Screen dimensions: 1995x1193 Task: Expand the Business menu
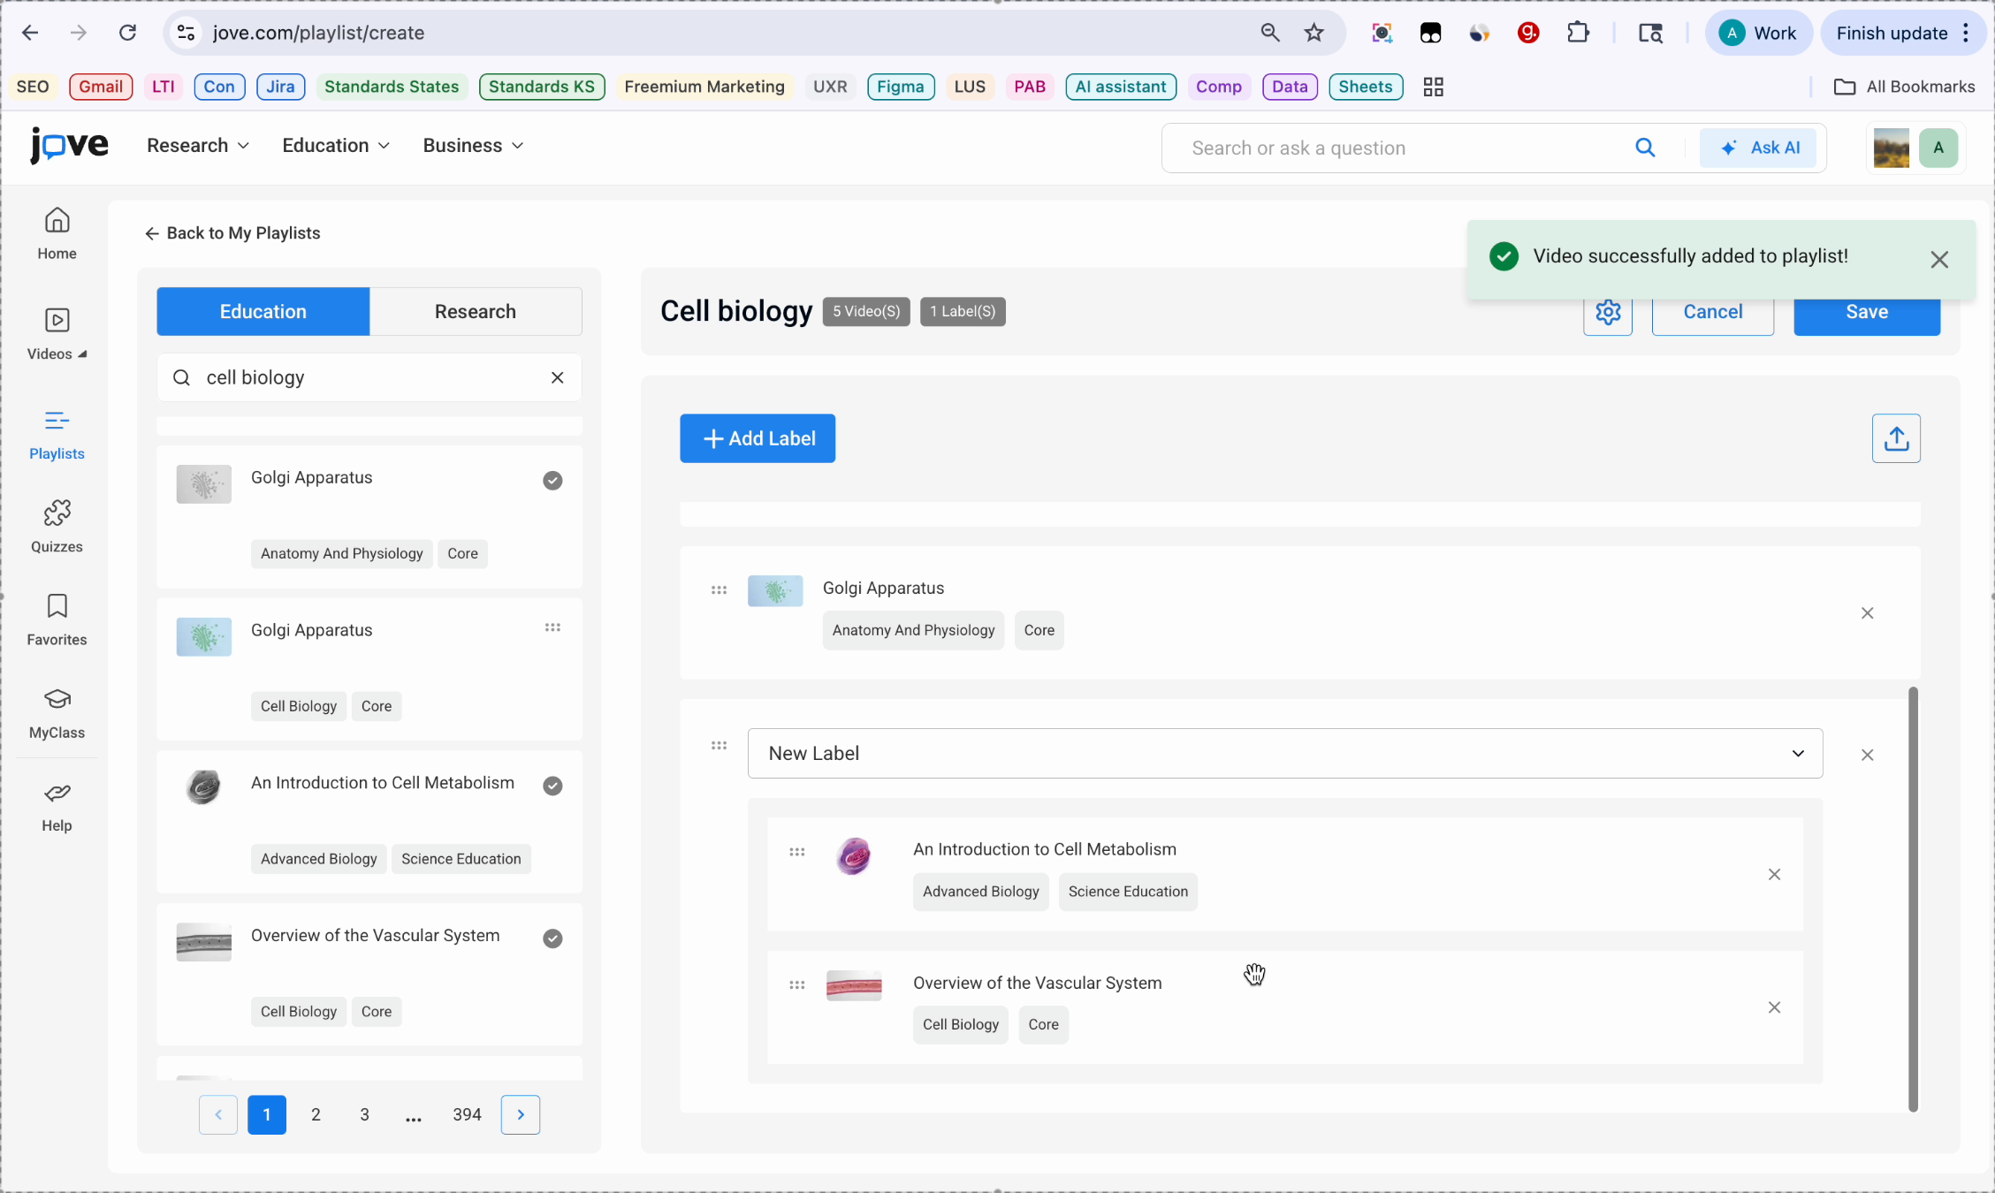click(x=473, y=146)
